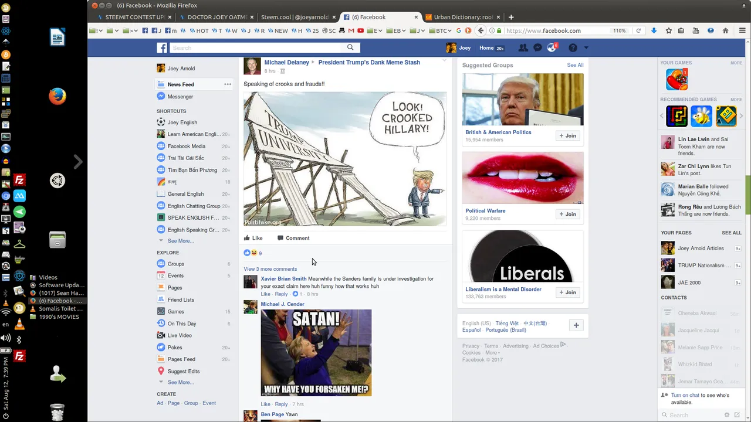
Task: Click the volume speaker icon in the panel
Action: (6, 338)
